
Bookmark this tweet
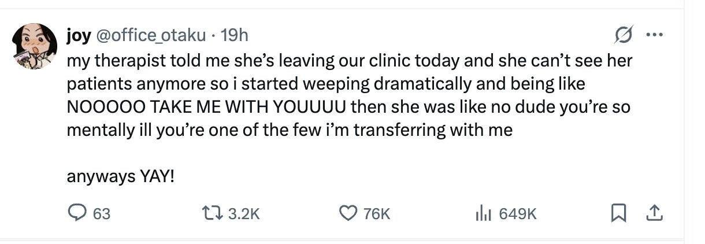click(618, 214)
